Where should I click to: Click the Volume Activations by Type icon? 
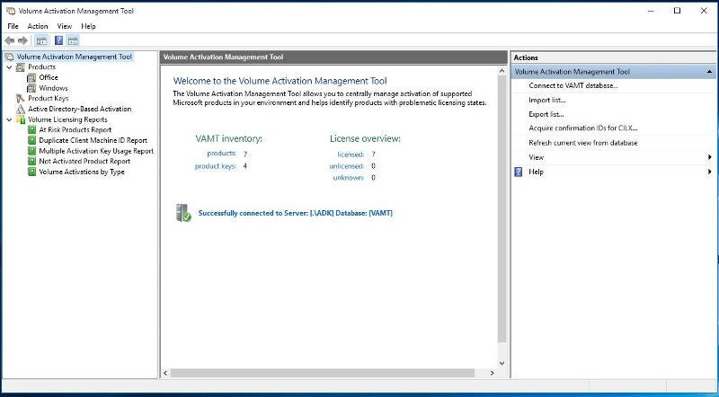(31, 172)
